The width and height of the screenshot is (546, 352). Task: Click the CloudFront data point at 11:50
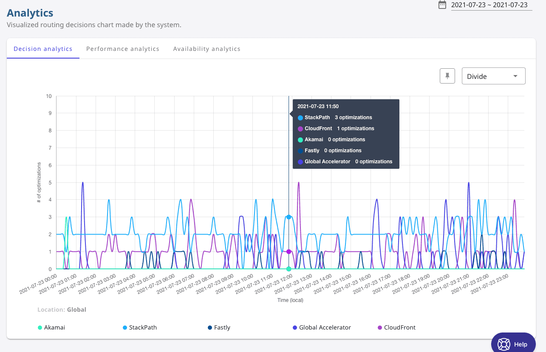(x=289, y=251)
